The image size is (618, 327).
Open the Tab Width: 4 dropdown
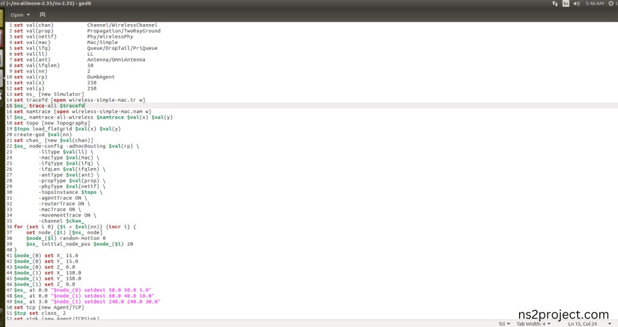(534, 324)
